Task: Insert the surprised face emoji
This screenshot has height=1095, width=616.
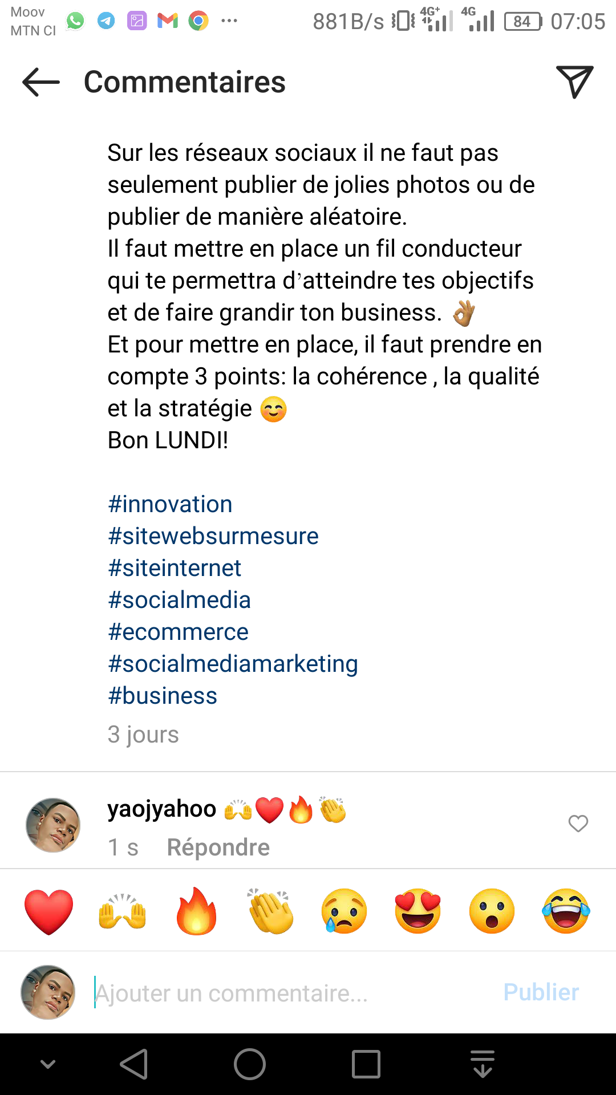Action: point(492,911)
